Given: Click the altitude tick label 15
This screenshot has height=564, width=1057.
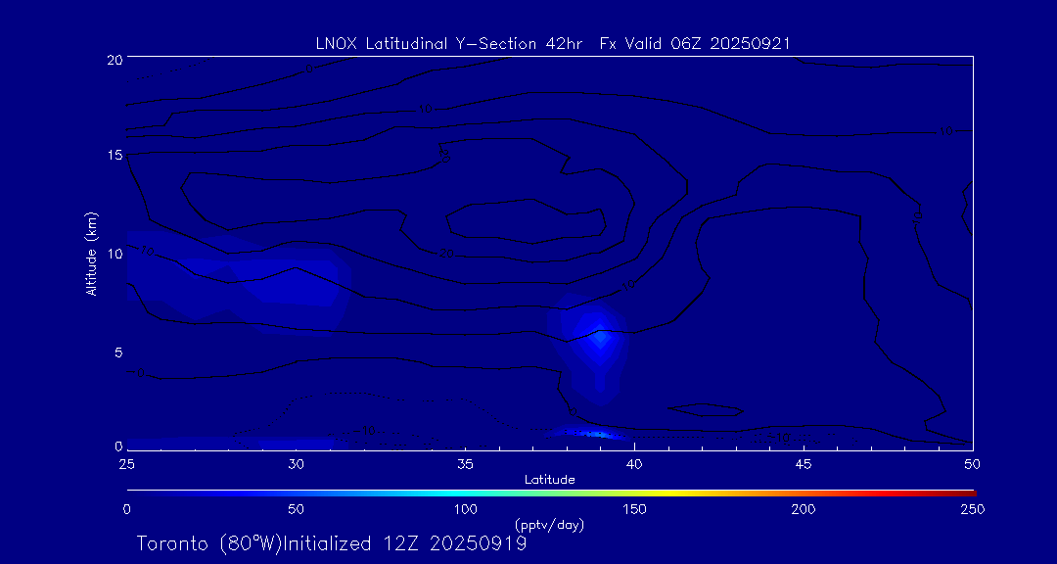Looking at the screenshot, I should [x=114, y=155].
